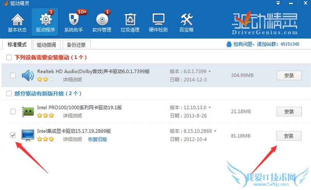Open 详细说明 for Realtek audio driver
This screenshot has width=311, height=190.
(72, 80)
